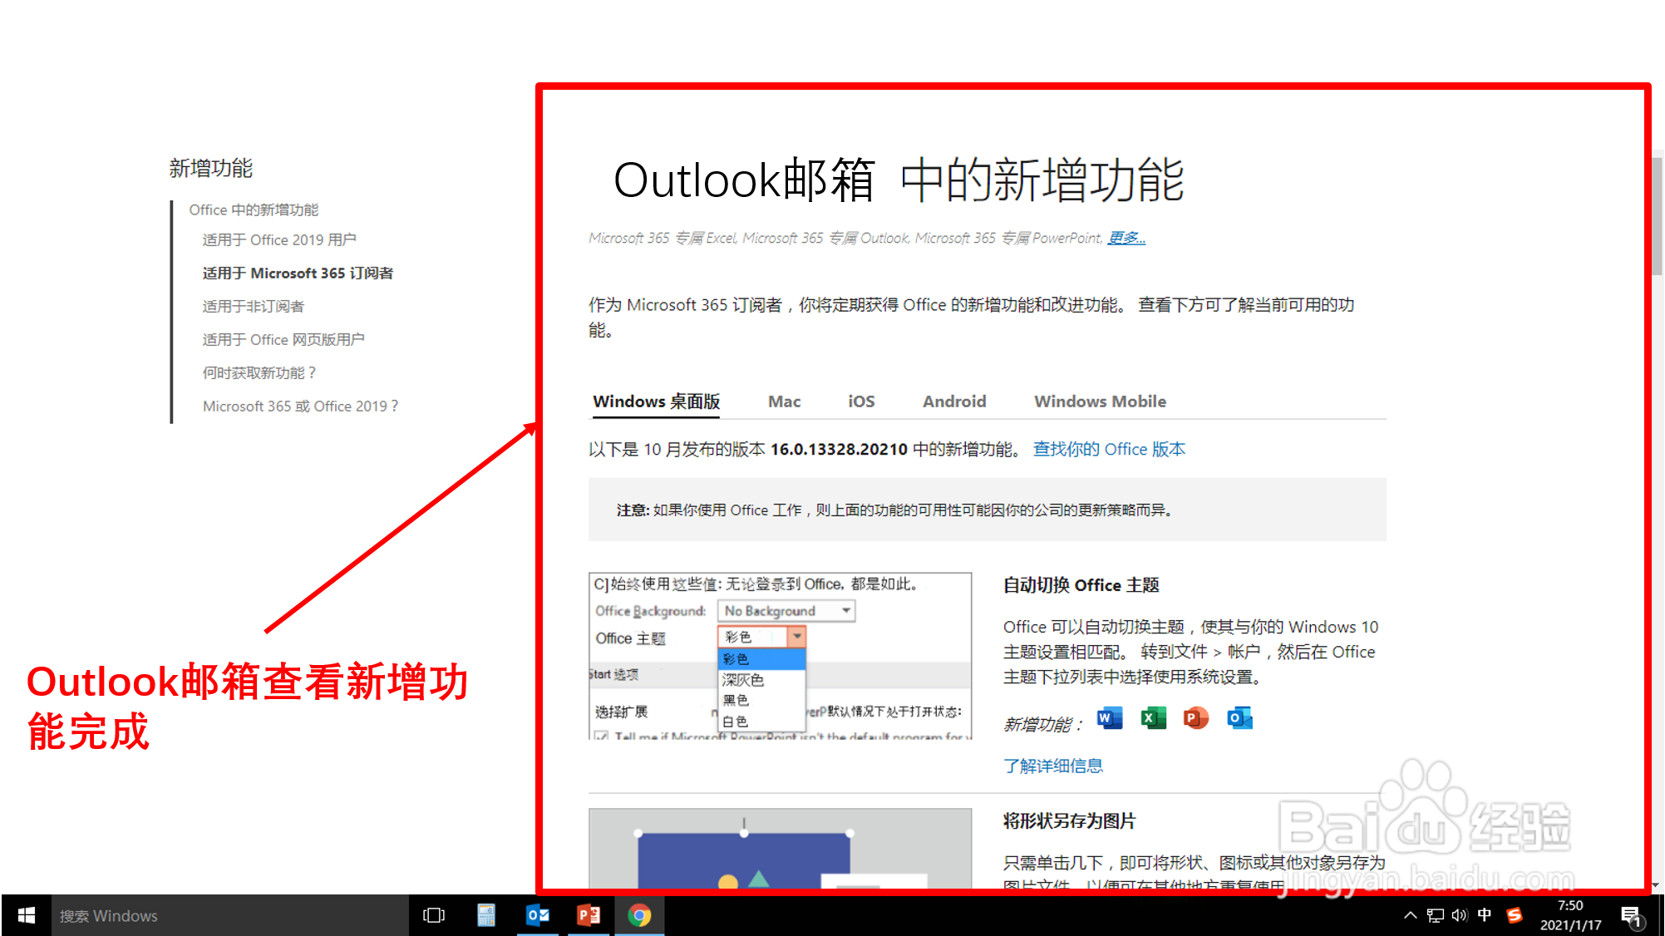This screenshot has width=1665, height=936.
Task: Open the PowerPoint icon beside 新增功能
Action: coord(1195,717)
